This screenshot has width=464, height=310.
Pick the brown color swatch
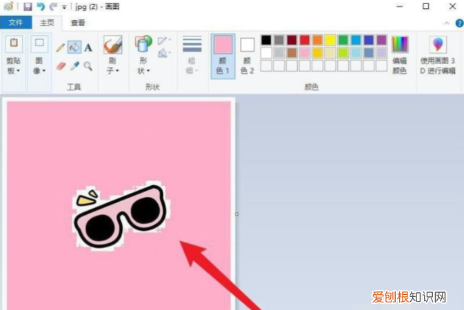pyautogui.click(x=292, y=53)
